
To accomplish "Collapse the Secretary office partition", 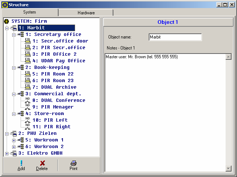I will tap(14, 35).
